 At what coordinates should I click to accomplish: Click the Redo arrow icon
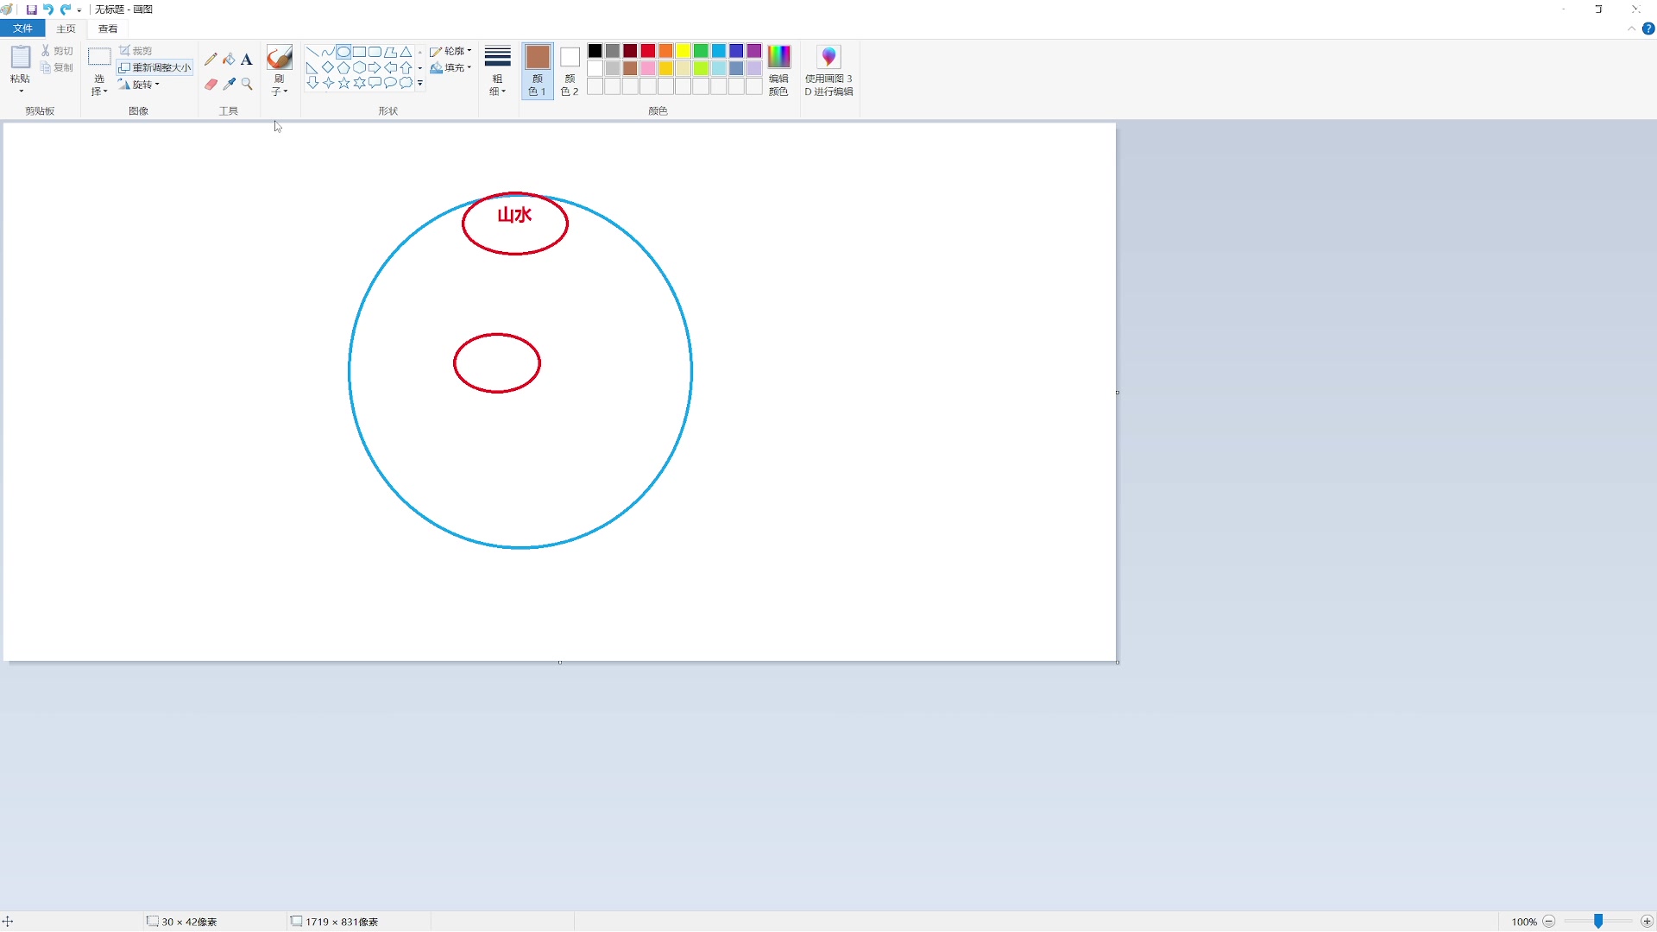click(x=65, y=9)
